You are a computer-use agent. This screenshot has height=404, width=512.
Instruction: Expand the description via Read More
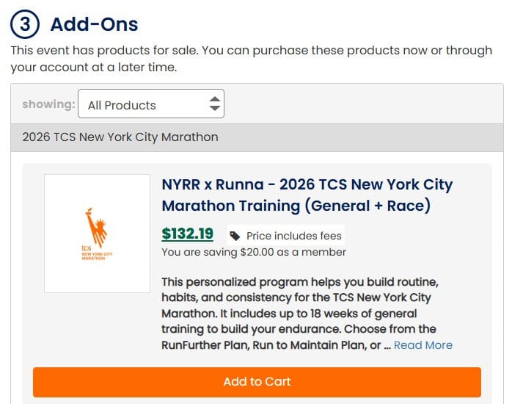pos(423,345)
